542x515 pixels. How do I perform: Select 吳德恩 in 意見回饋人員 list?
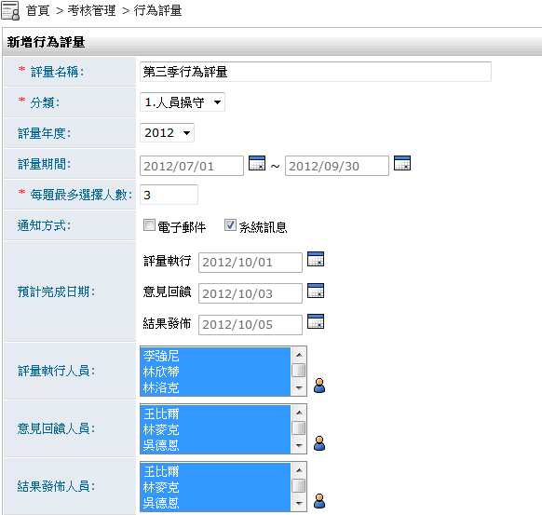(216, 445)
